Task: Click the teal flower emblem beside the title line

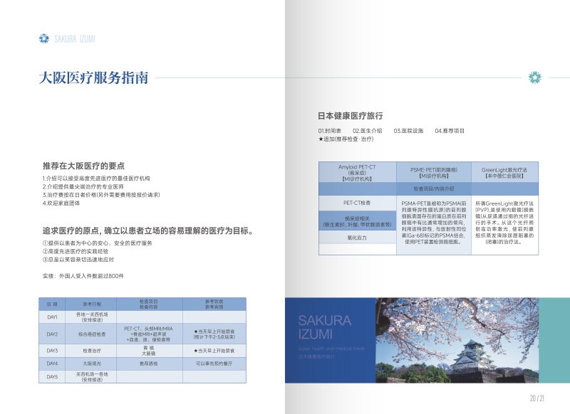Action: point(534,77)
